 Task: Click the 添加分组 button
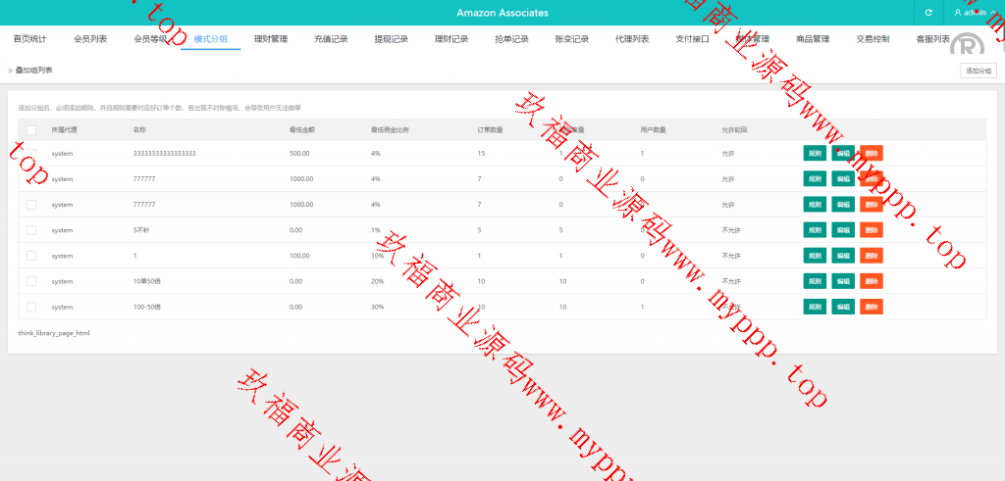pyautogui.click(x=979, y=71)
